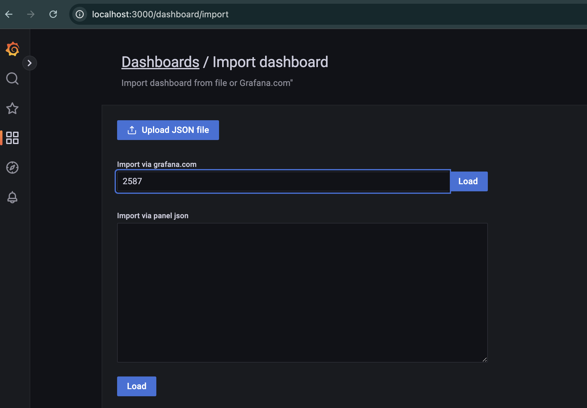
Task: Follow the Dashboards breadcrumb link
Action: coord(160,62)
